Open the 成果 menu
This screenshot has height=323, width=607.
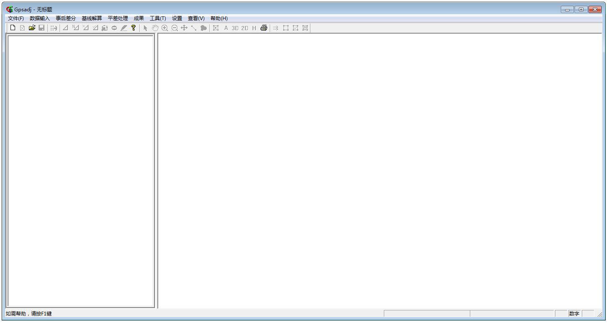click(139, 18)
